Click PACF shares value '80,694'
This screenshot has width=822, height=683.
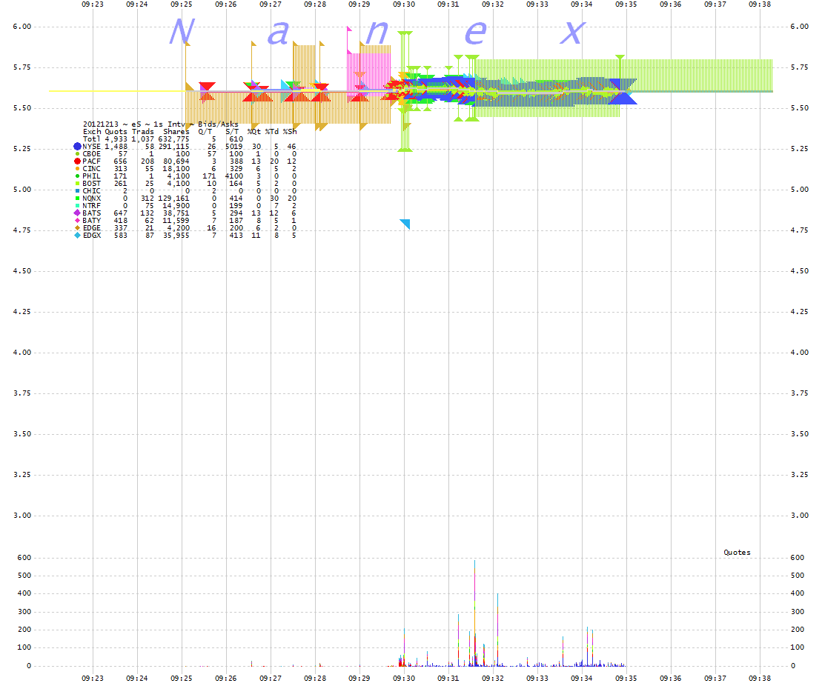pos(176,161)
